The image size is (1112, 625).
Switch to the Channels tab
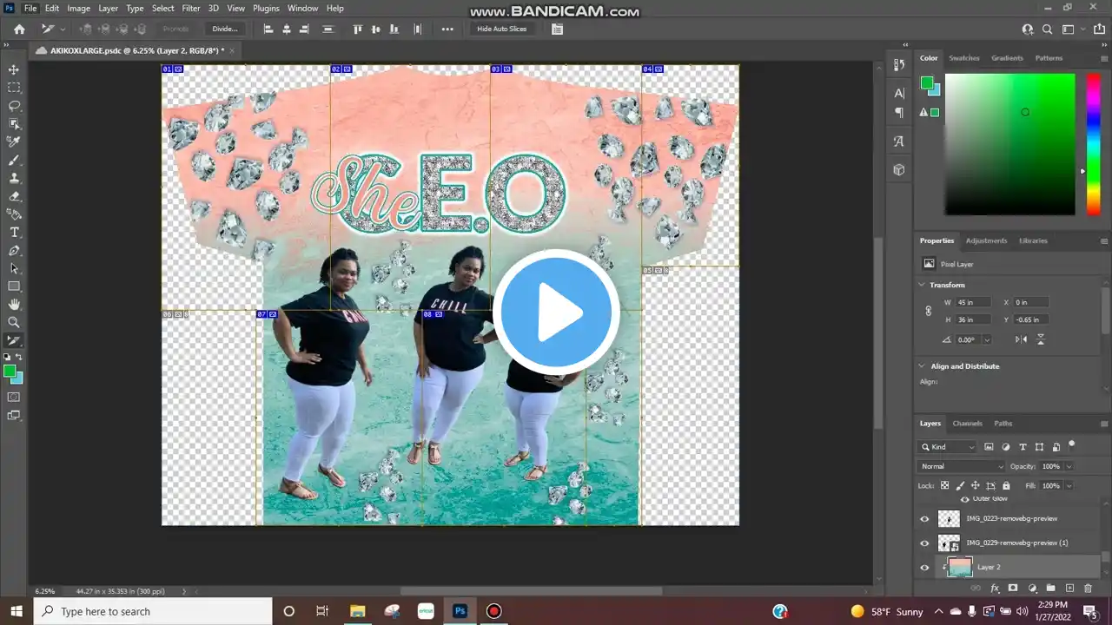pyautogui.click(x=967, y=424)
